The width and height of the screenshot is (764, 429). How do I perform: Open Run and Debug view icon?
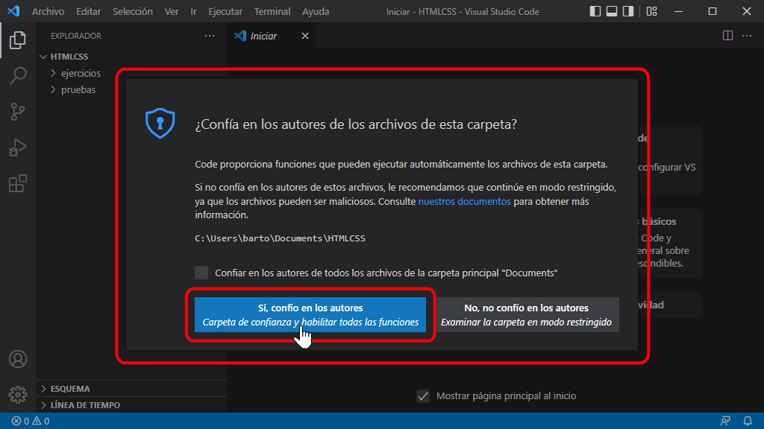(18, 147)
